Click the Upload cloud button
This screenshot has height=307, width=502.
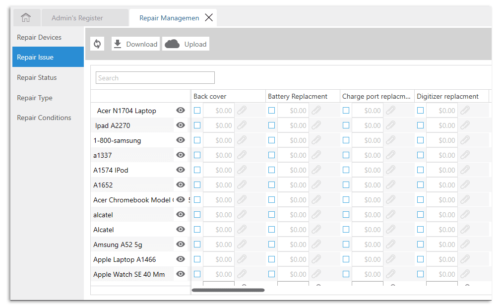pyautogui.click(x=186, y=44)
